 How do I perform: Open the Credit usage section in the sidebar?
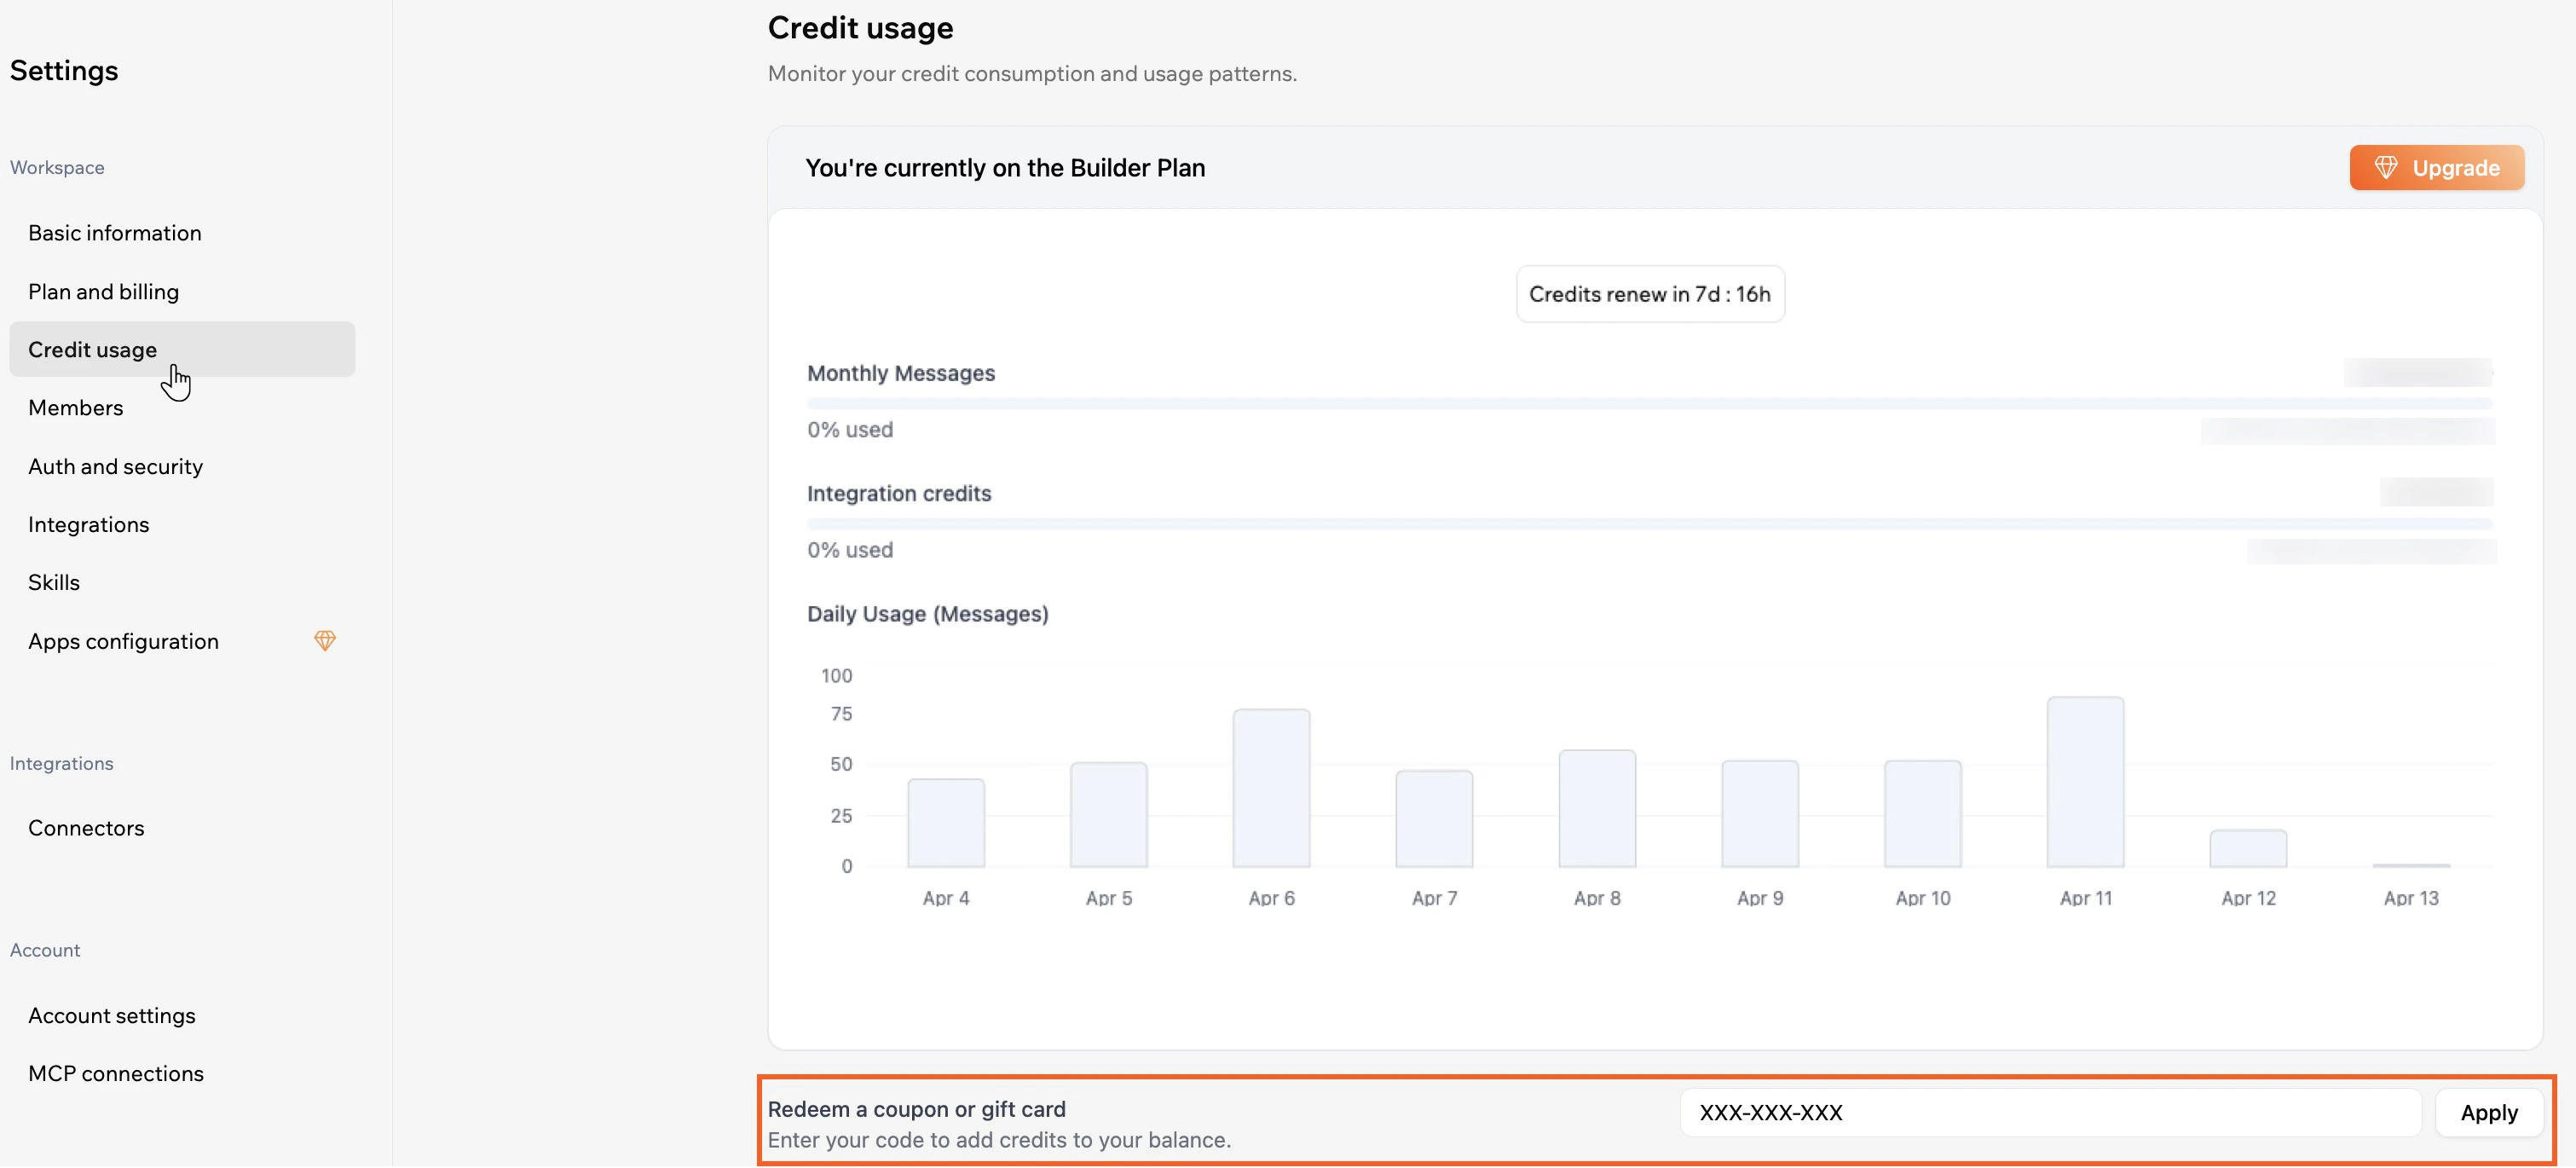coord(93,349)
